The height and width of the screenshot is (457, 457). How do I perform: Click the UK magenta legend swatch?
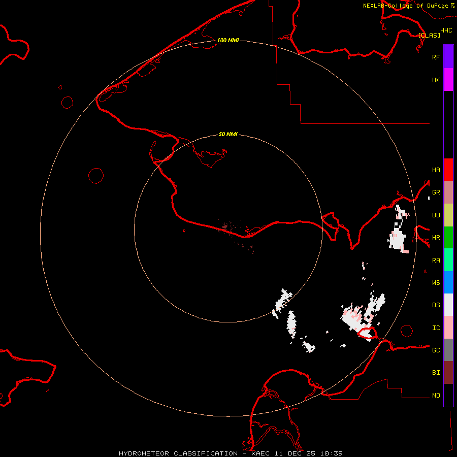pyautogui.click(x=448, y=80)
